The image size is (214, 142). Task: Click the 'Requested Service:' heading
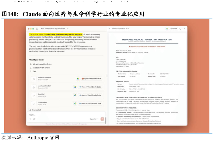122,81
